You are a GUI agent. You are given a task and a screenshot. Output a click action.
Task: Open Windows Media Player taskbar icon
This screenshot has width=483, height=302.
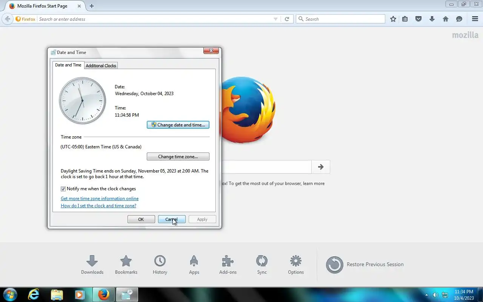[x=80, y=294]
